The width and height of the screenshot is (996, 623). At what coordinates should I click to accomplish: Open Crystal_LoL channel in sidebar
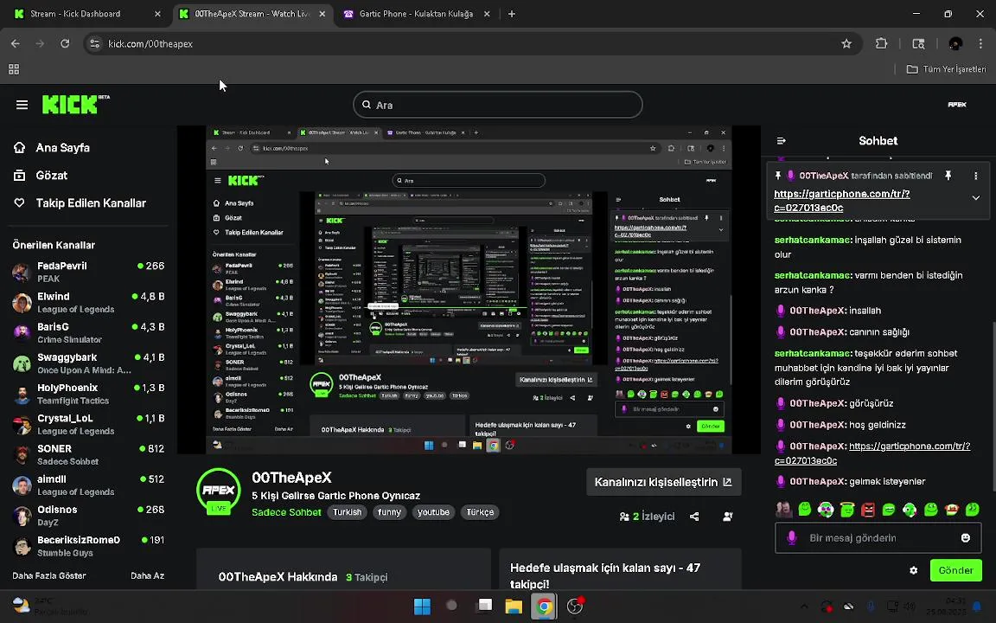pyautogui.click(x=88, y=425)
